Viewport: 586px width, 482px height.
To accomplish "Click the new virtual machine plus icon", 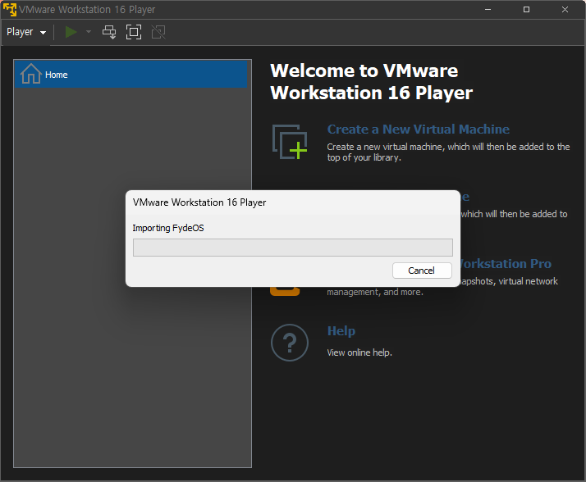I will [290, 142].
